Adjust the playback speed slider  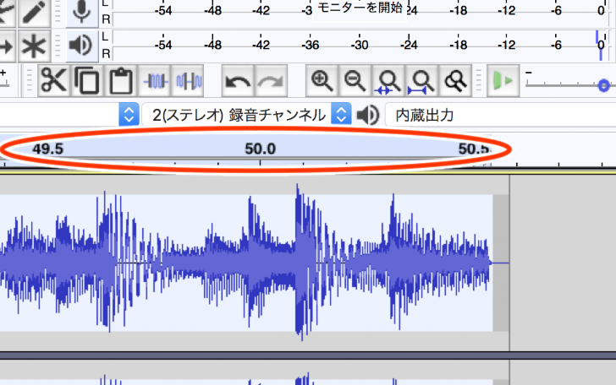pyautogui.click(x=604, y=85)
